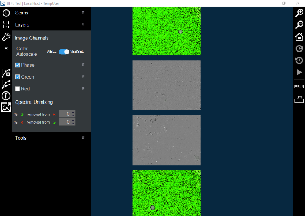Screen dimensions: 305x216
Task: Click the zoom out magnifier icon
Action: point(299,25)
